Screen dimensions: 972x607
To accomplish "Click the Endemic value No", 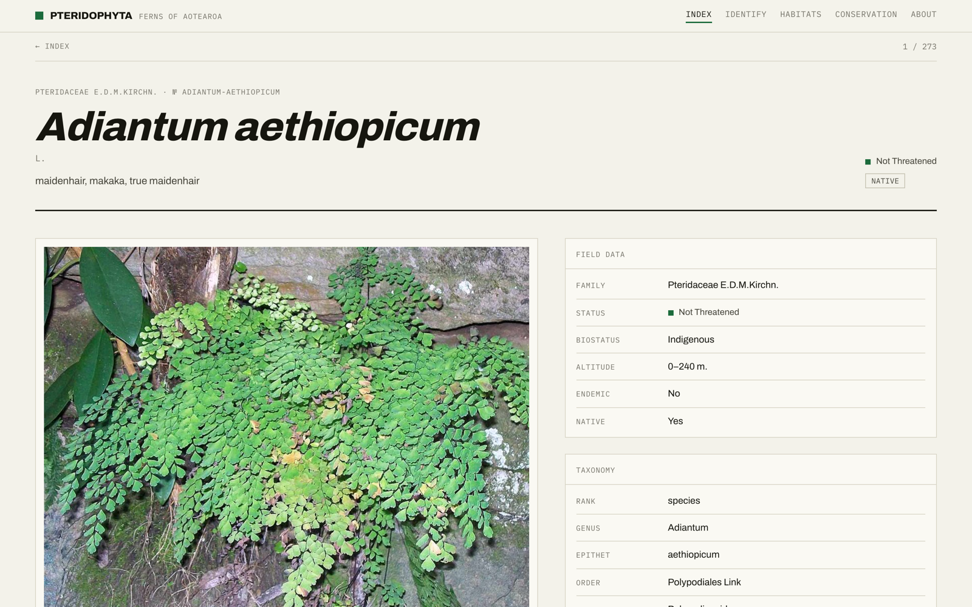I will point(674,393).
